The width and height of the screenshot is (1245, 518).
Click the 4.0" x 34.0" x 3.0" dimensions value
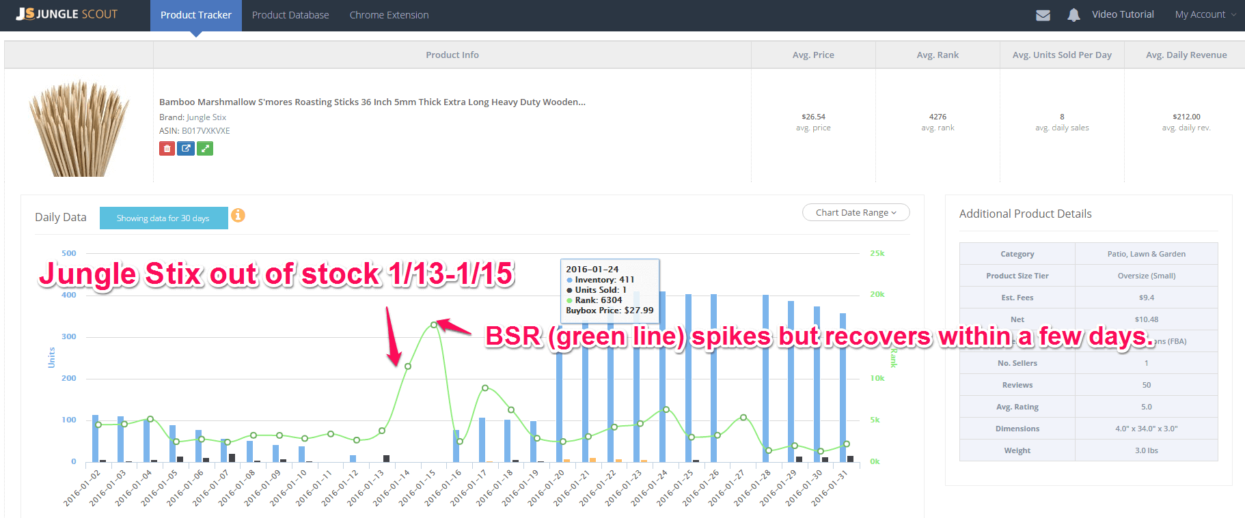click(1147, 429)
